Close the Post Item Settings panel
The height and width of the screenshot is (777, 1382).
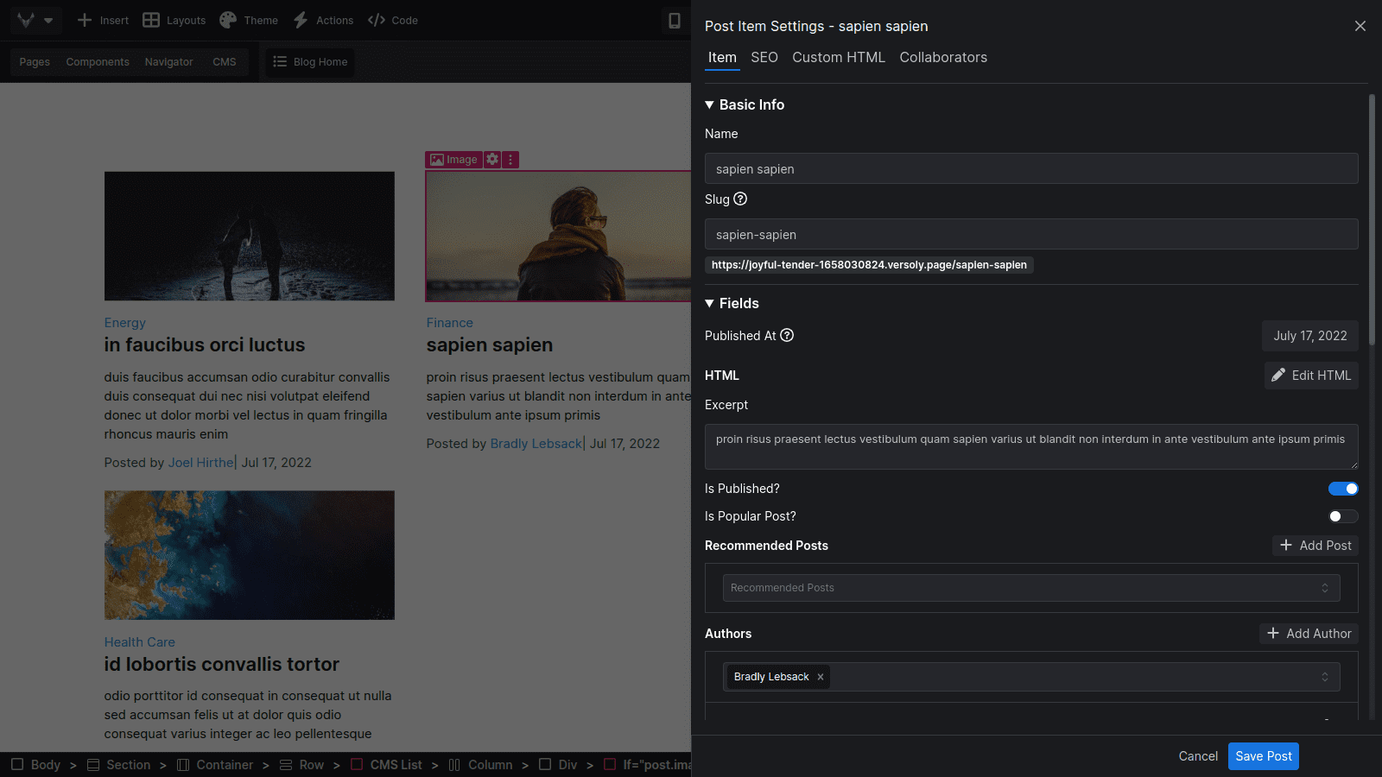click(x=1360, y=26)
